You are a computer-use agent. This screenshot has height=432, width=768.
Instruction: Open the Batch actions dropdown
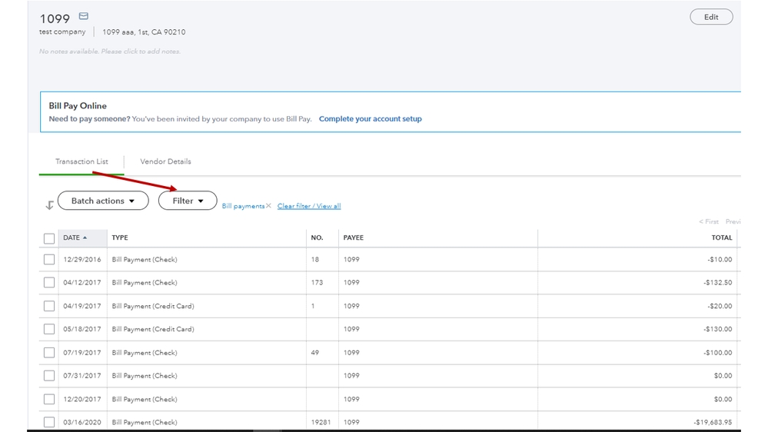[x=103, y=201]
